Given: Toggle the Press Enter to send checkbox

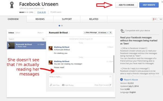Looking at the screenshot, I should click(x=110, y=85).
